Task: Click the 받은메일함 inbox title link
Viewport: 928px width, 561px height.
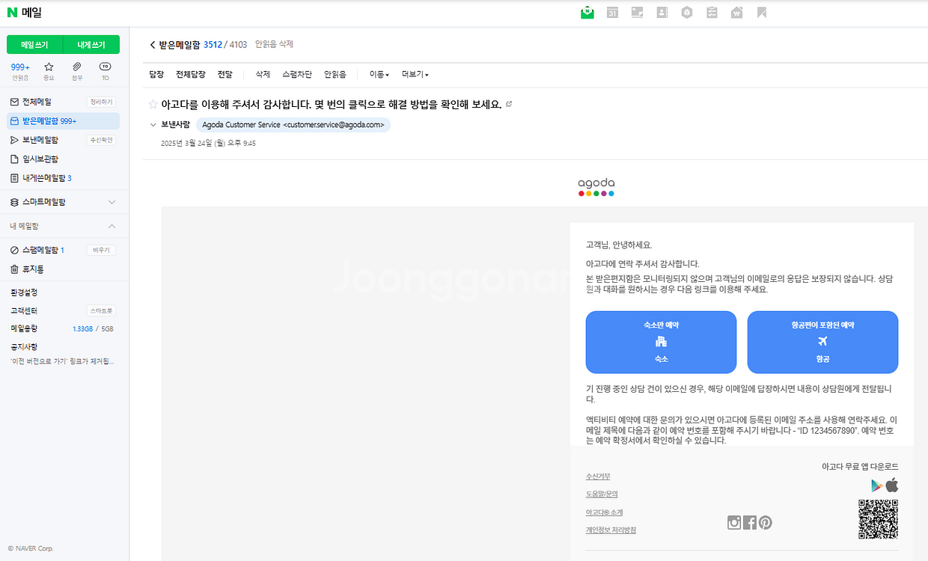Action: pyautogui.click(x=180, y=45)
